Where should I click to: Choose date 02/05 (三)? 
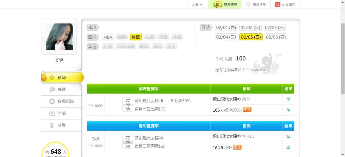click(251, 37)
